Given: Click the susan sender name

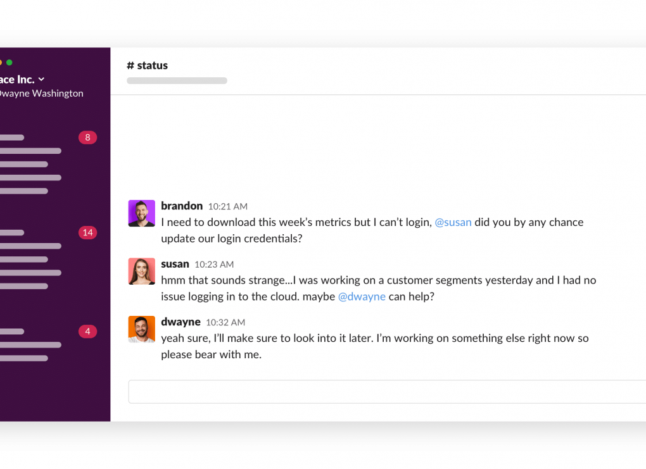Looking at the screenshot, I should 175,264.
